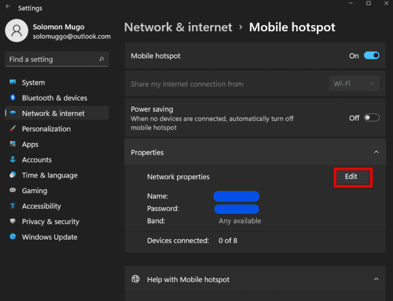Screen dimensions: 393x301
Task: Go back to Network & internet breadcrumb
Action: coord(178,27)
